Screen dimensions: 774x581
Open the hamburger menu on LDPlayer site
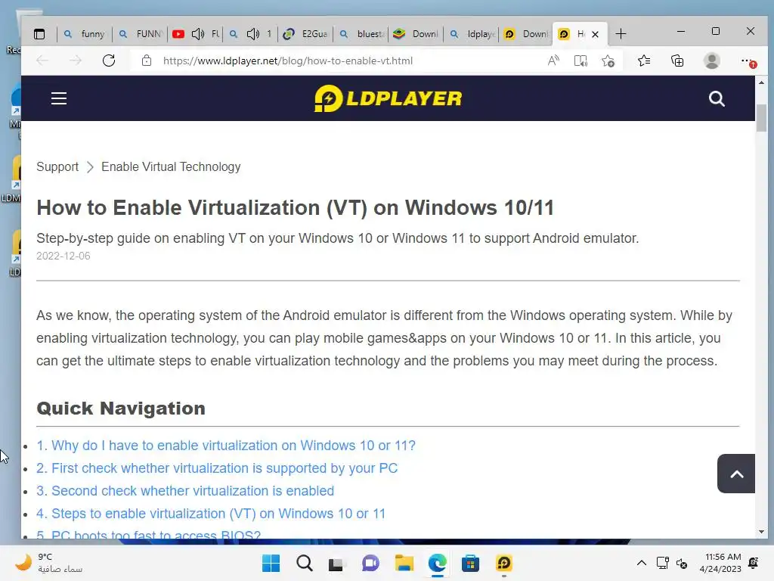coord(59,98)
